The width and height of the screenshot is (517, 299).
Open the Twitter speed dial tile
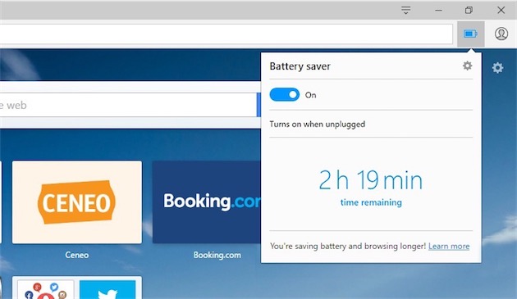(x=108, y=290)
